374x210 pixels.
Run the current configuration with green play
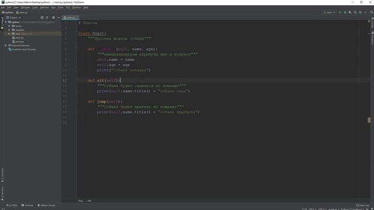[340, 12]
